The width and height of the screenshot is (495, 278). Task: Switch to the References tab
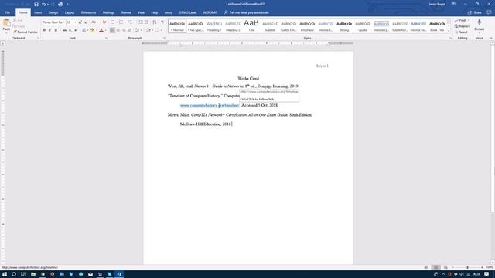tap(88, 12)
